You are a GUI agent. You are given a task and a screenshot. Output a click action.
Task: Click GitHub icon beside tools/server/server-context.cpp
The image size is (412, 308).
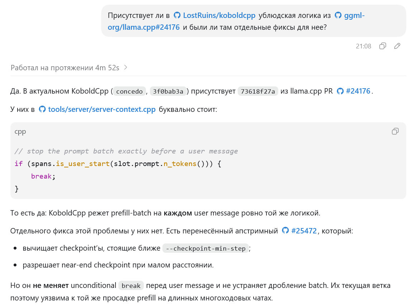pyautogui.click(x=42, y=109)
